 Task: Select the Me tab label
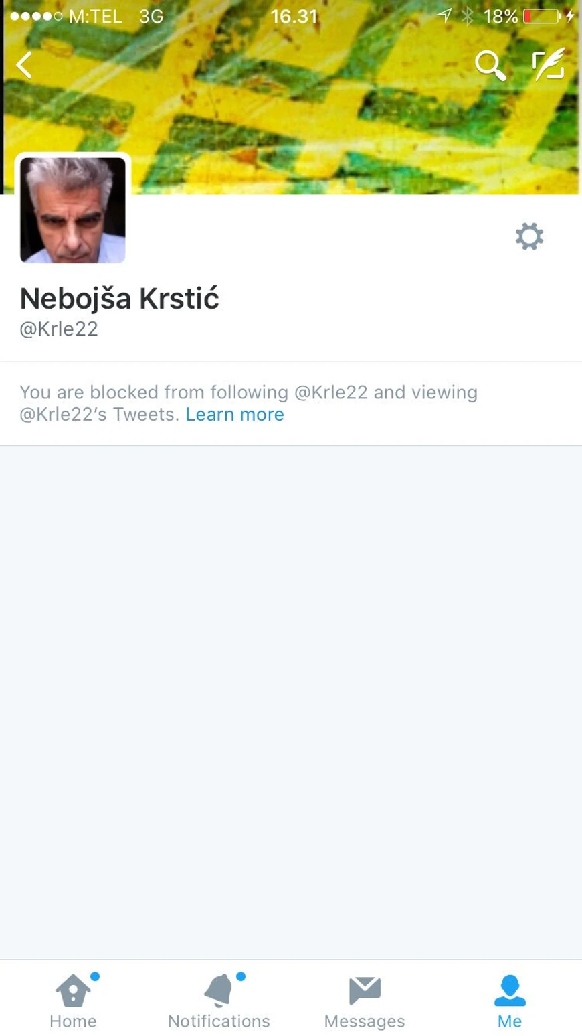(x=510, y=1021)
